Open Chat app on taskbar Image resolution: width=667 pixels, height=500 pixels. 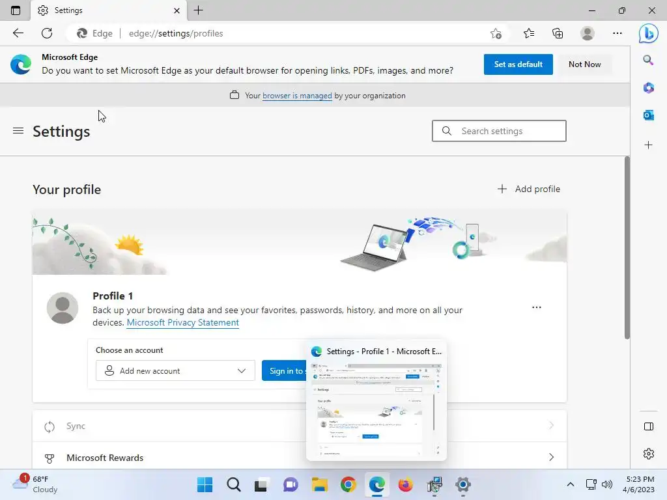tap(291, 484)
